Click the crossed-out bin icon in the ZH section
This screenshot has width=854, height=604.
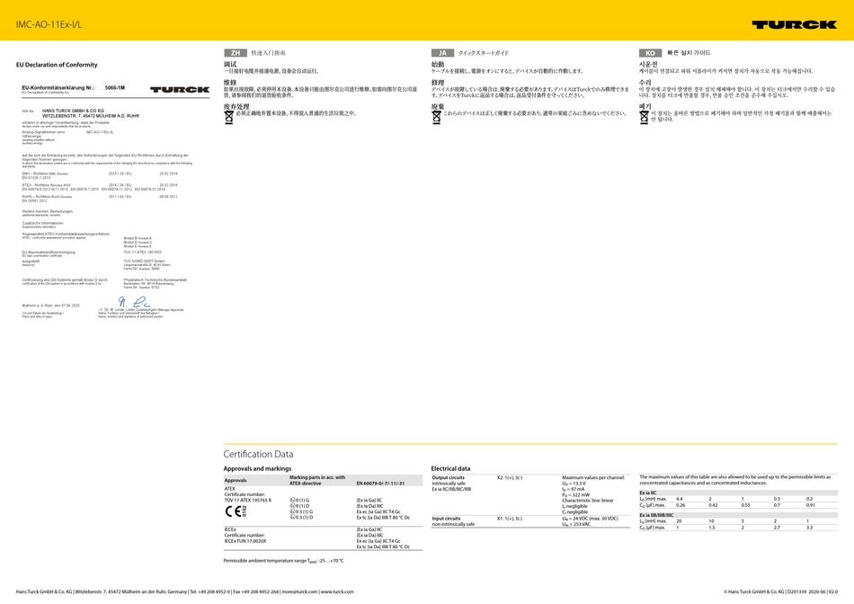coord(228,117)
